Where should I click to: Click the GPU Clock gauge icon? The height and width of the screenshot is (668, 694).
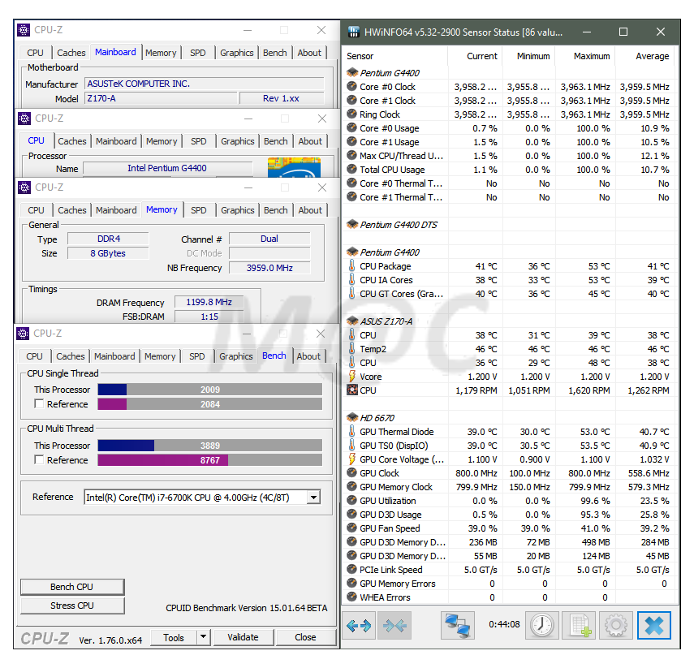pyautogui.click(x=351, y=472)
